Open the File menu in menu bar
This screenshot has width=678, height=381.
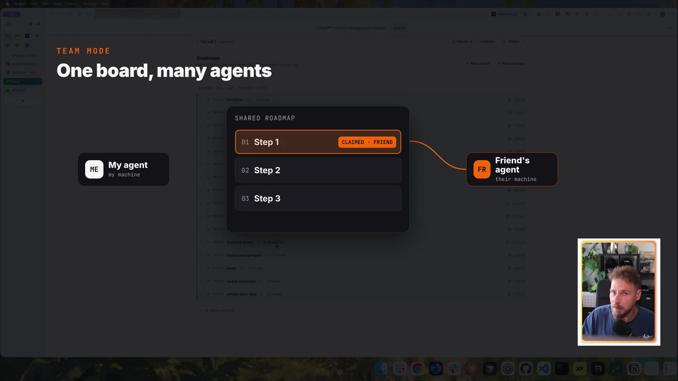[34, 4]
